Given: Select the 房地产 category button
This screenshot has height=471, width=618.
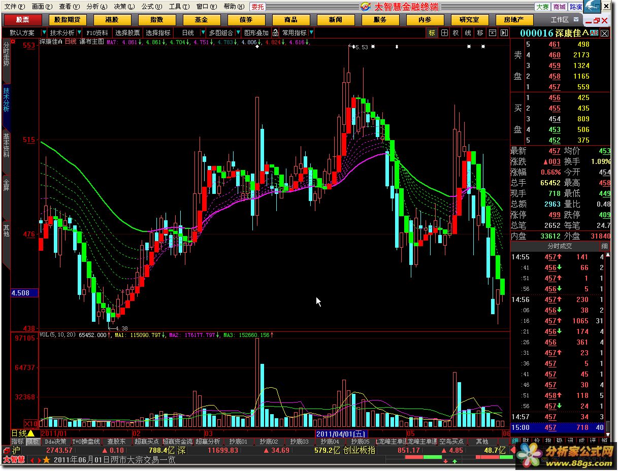Looking at the screenshot, I should click(x=514, y=20).
